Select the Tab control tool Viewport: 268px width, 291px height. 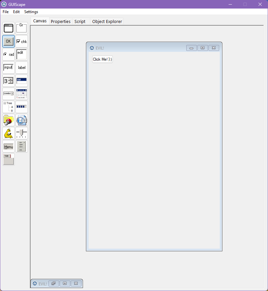(9, 159)
